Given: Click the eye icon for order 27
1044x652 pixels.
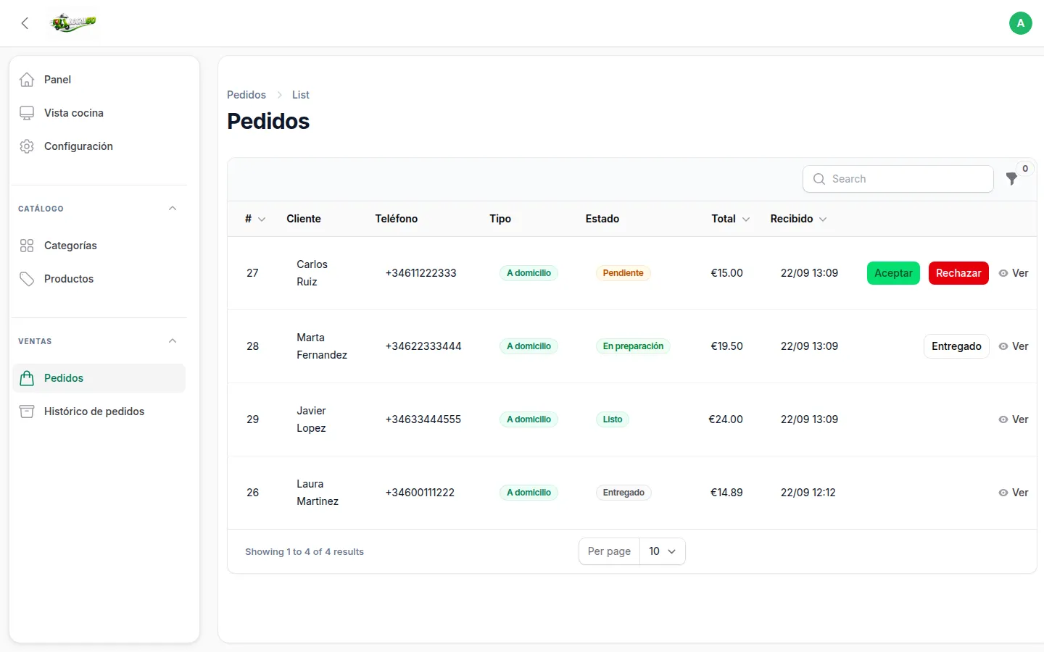Looking at the screenshot, I should click(x=1003, y=273).
